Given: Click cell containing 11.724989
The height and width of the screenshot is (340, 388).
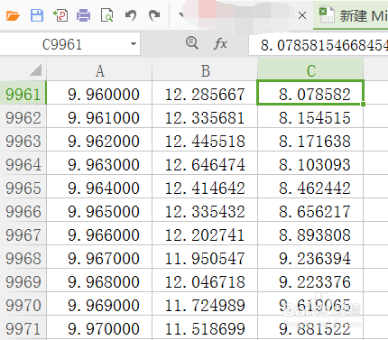Looking at the screenshot, I should point(205,305).
